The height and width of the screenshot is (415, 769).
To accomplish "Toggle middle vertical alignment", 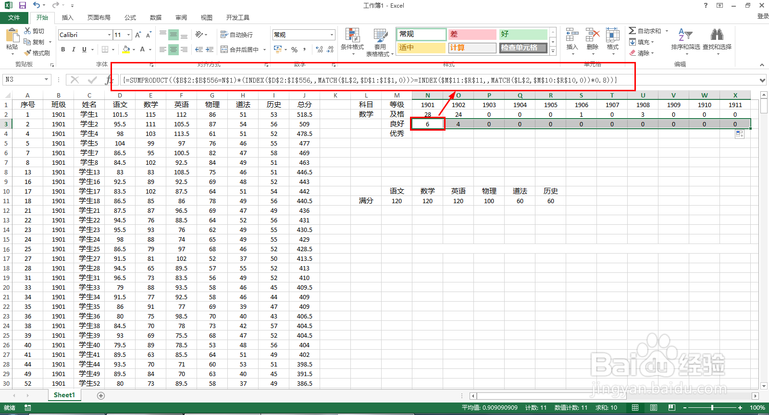I will [x=174, y=35].
